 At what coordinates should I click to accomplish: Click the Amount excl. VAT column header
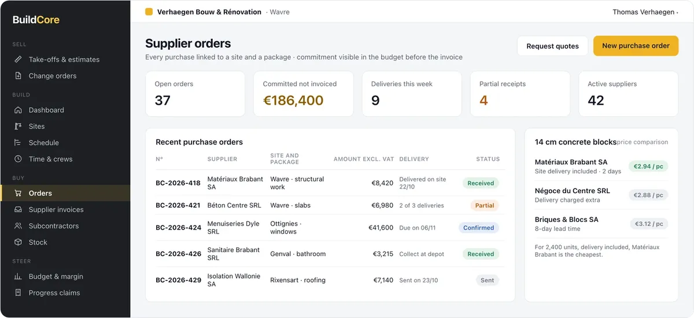[364, 159]
